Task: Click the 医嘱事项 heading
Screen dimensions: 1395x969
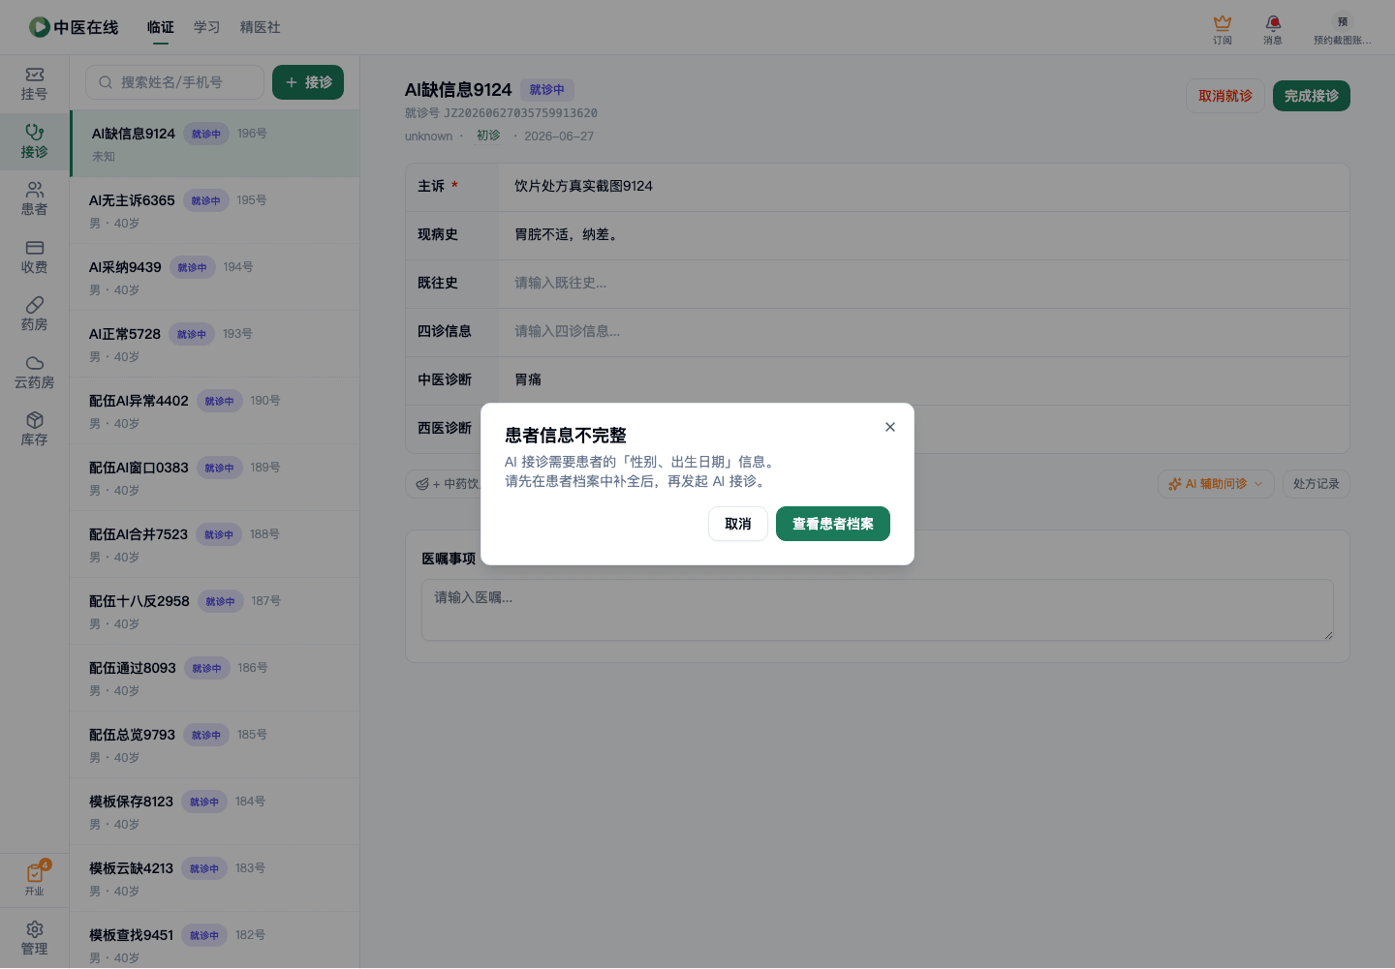Action: (x=449, y=559)
